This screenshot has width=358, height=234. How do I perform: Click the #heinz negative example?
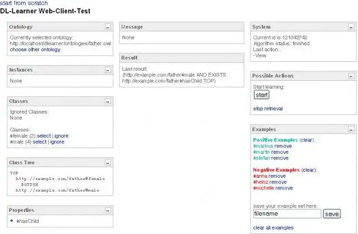click(261, 182)
